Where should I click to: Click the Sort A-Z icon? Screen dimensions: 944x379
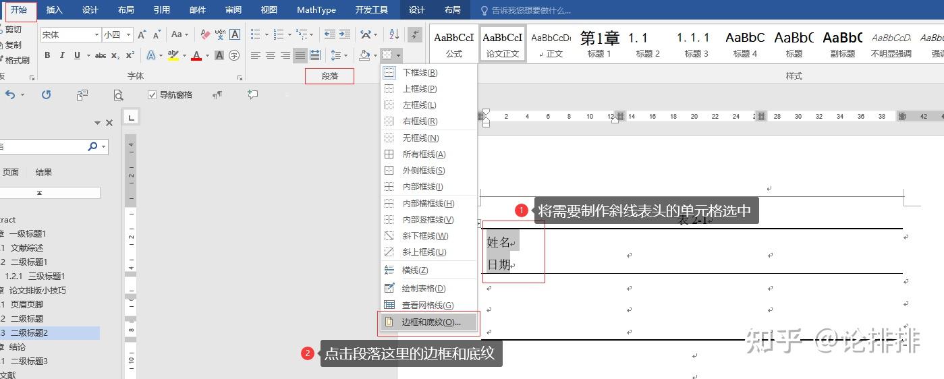click(395, 34)
